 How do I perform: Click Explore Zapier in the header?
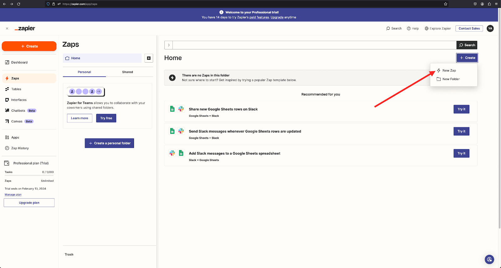pos(438,28)
